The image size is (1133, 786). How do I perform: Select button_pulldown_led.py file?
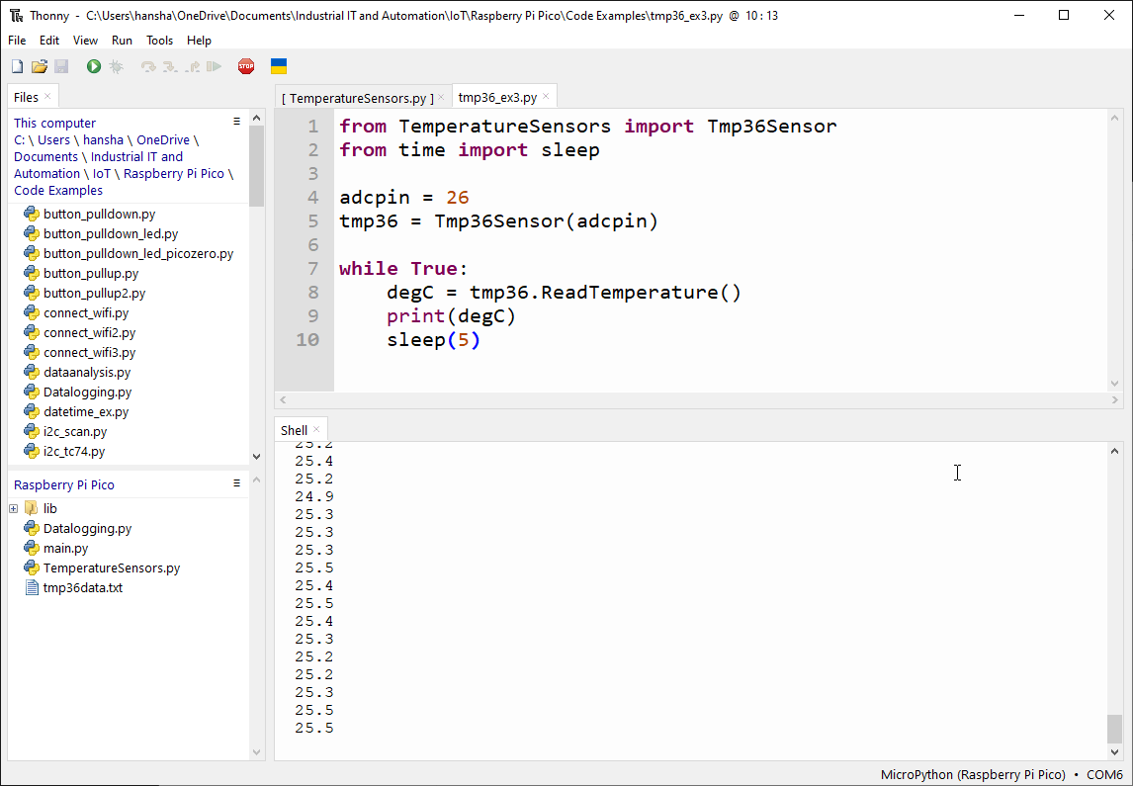point(111,233)
